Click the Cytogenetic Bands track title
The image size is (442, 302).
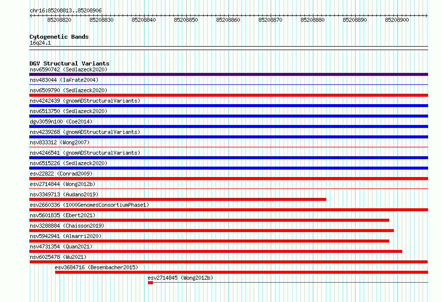click(59, 37)
